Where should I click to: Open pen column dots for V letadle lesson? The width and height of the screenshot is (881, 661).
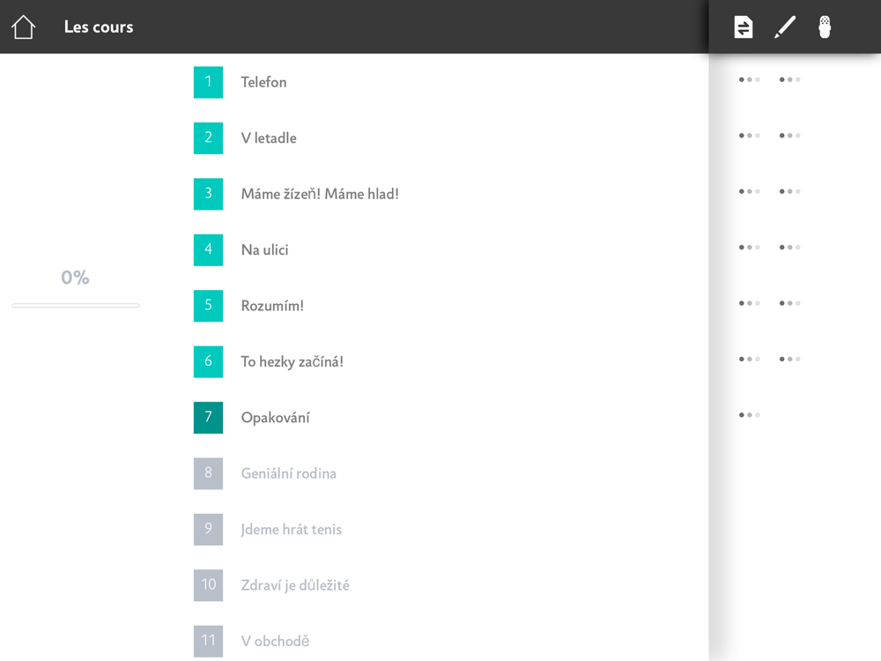point(789,136)
